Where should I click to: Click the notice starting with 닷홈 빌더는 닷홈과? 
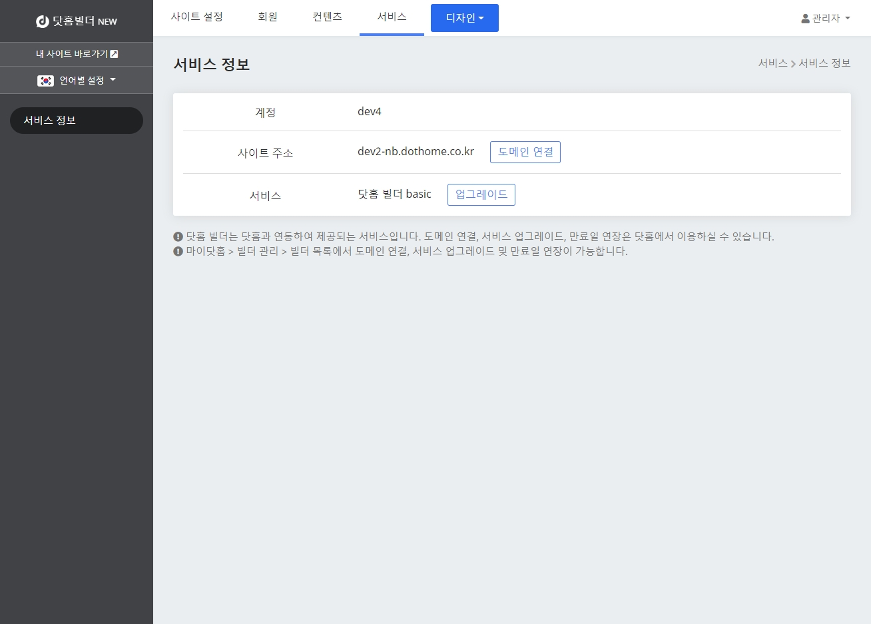coord(479,236)
